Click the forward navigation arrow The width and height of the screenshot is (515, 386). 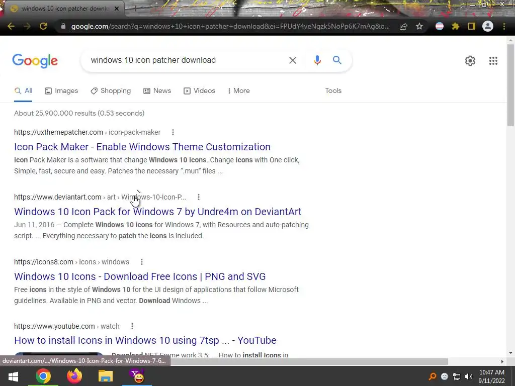[27, 26]
